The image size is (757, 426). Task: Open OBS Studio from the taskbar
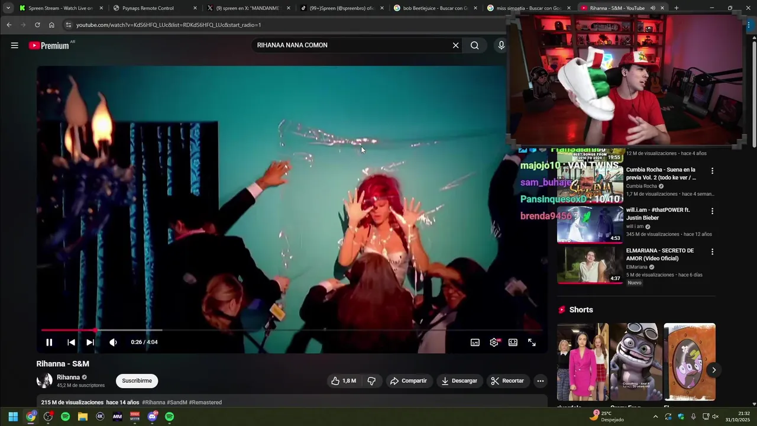click(48, 417)
